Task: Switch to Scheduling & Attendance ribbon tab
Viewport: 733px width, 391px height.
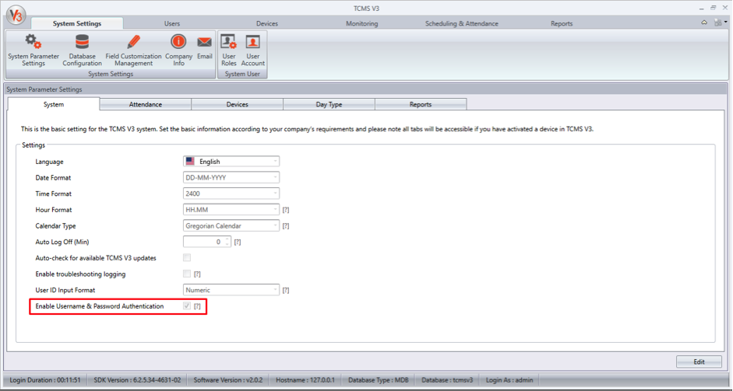Action: (x=461, y=23)
